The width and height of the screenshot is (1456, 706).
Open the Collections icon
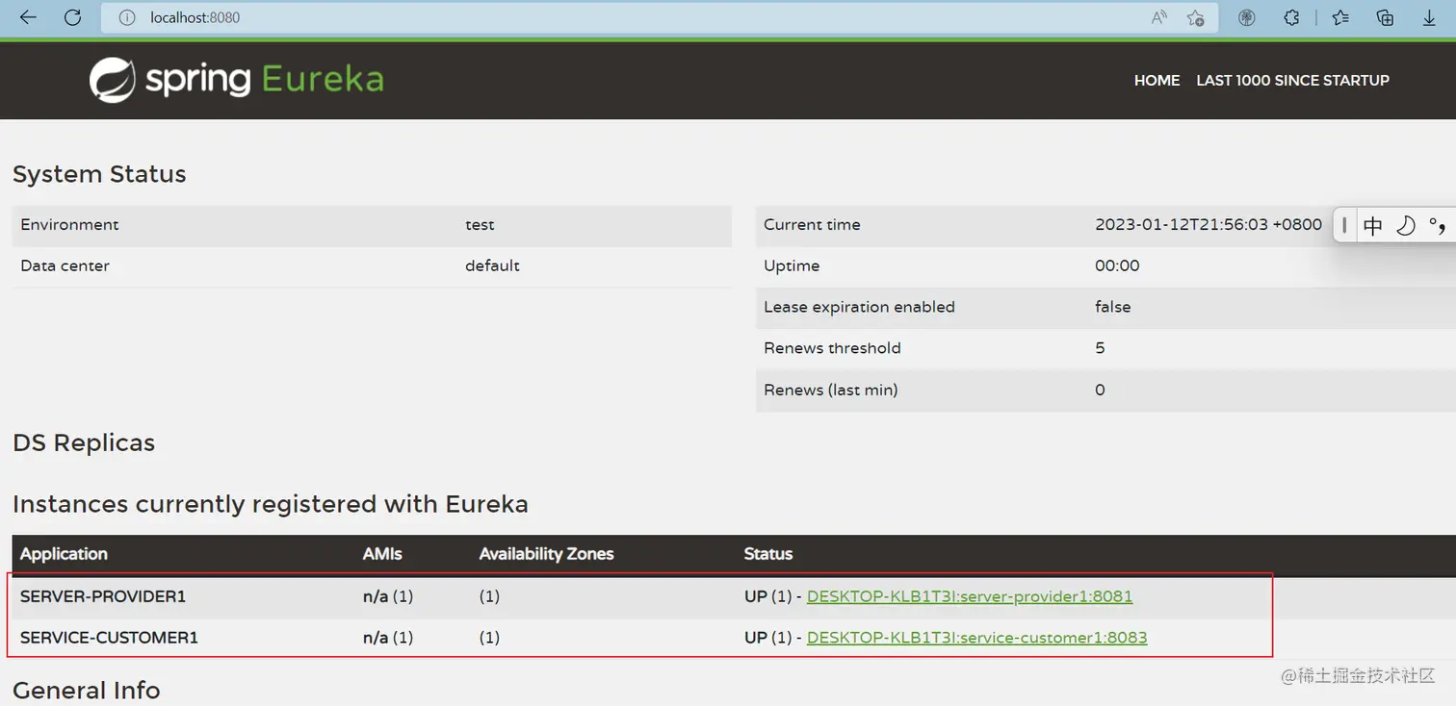pos(1385,17)
